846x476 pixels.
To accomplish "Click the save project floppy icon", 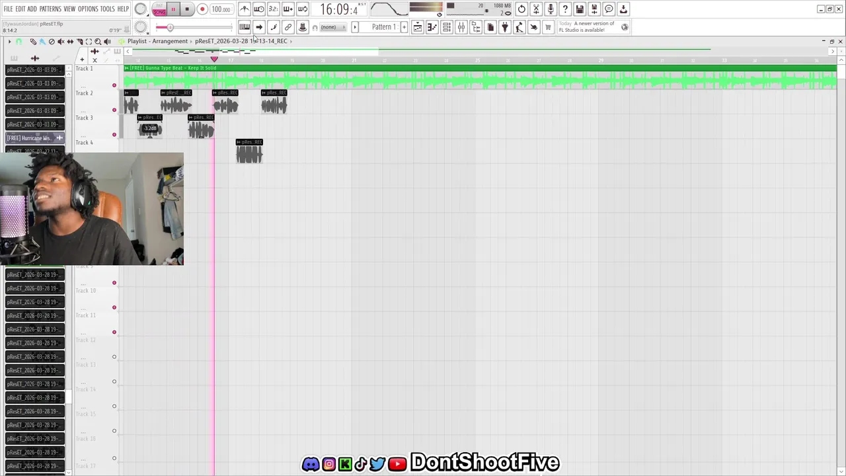I will (x=580, y=9).
